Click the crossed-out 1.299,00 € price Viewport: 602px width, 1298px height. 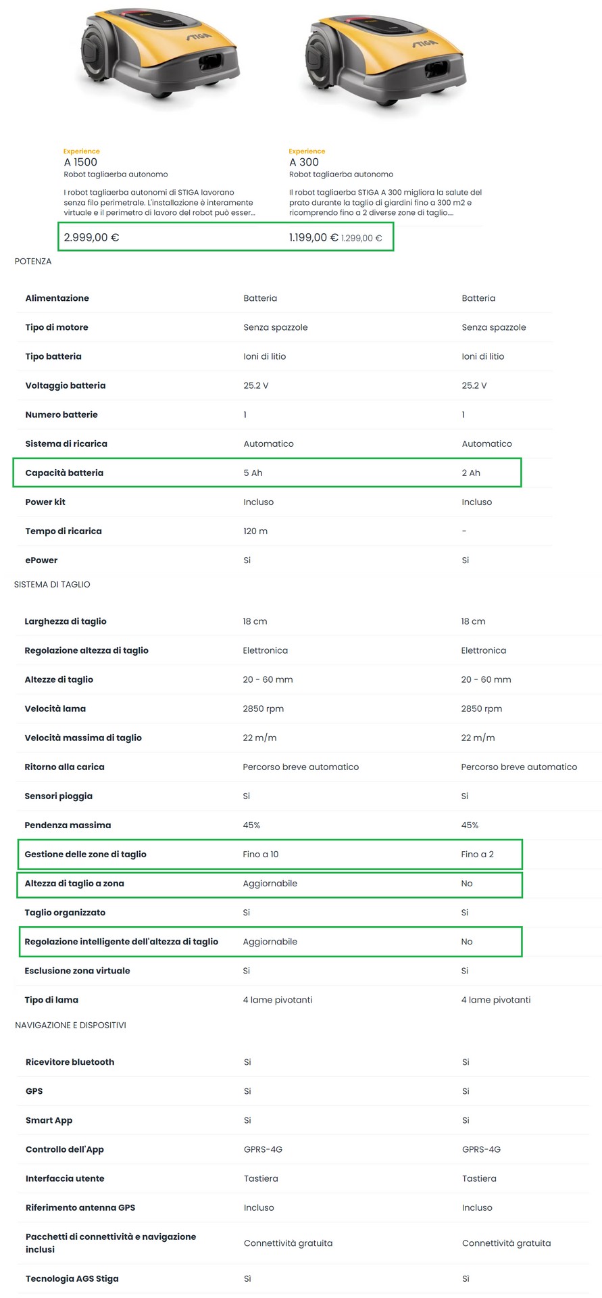point(361,238)
